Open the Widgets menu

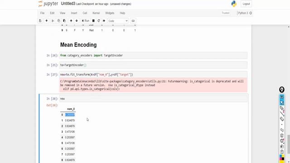110,13
